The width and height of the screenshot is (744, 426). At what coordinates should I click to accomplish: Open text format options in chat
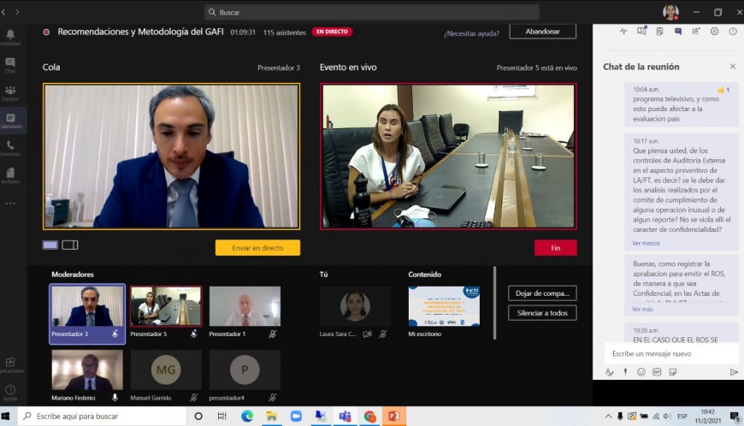609,372
